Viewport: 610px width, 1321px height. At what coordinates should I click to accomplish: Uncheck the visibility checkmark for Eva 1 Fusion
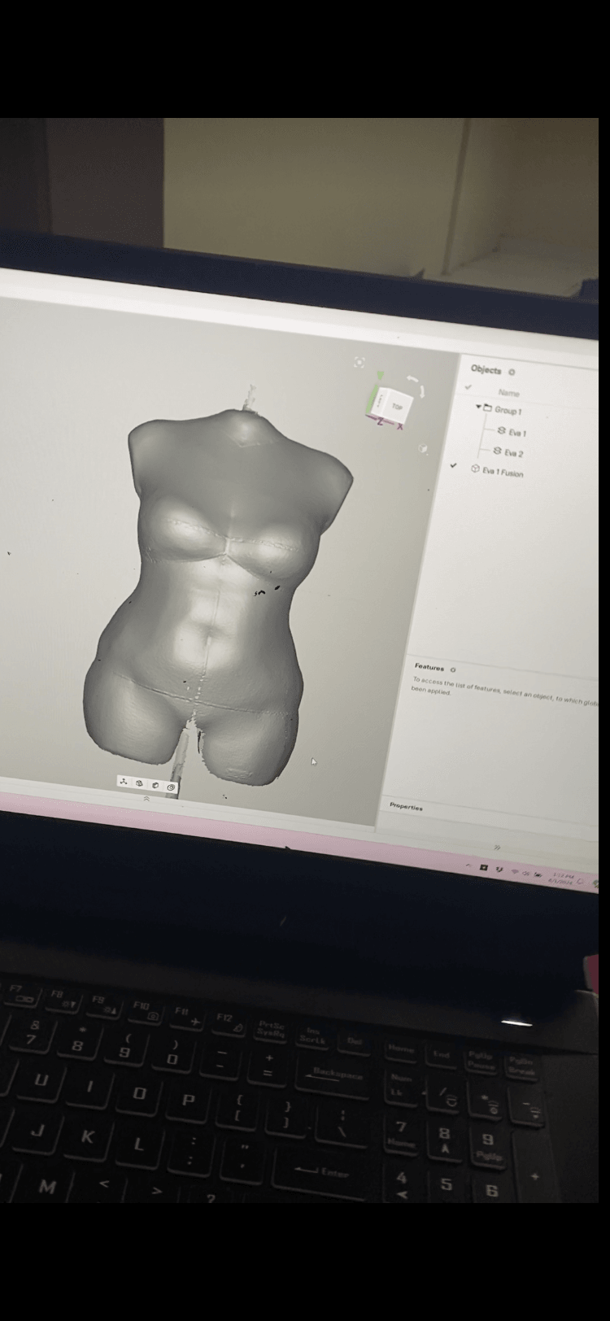pos(453,465)
